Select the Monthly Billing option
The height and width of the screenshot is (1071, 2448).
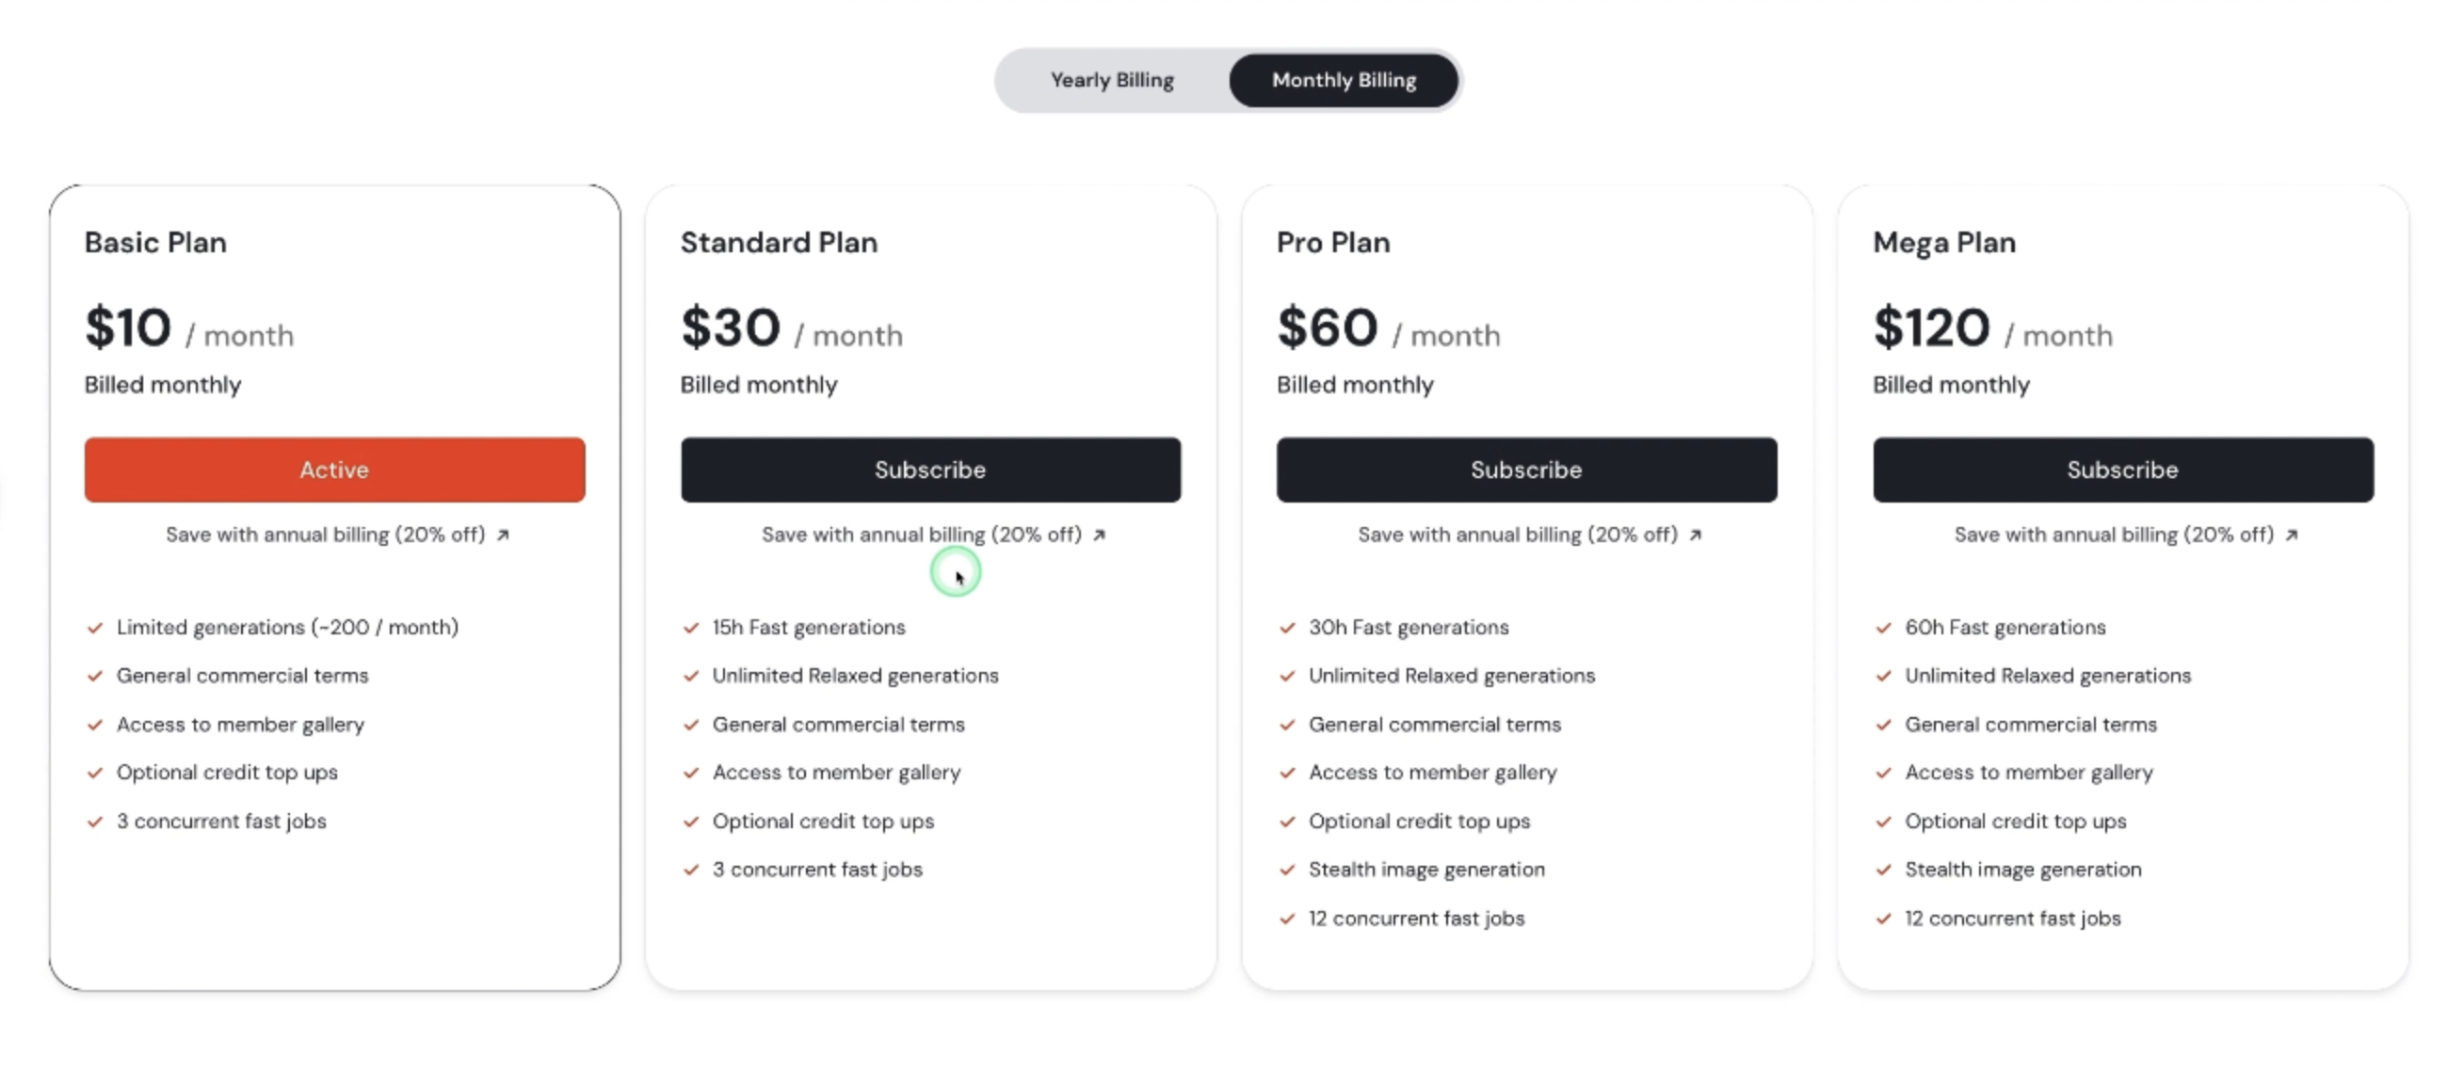click(1344, 81)
